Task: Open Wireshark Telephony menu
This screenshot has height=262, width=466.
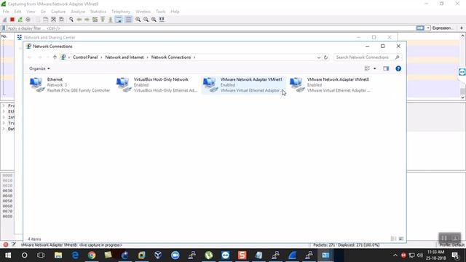Action: click(x=121, y=12)
